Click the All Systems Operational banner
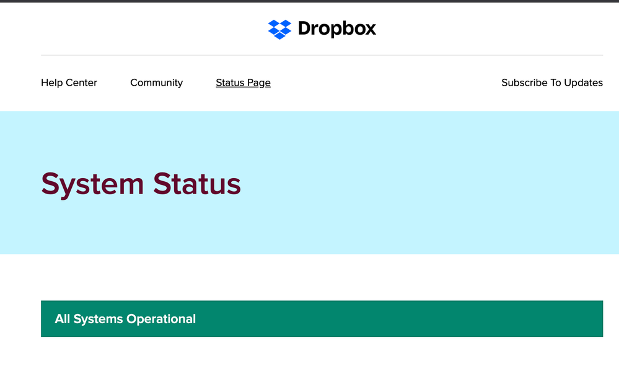This screenshot has width=619, height=376. click(322, 319)
